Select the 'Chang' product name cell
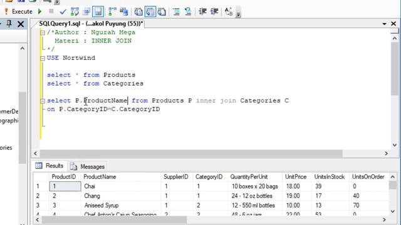The width and height of the screenshot is (401, 225). [x=121, y=196]
